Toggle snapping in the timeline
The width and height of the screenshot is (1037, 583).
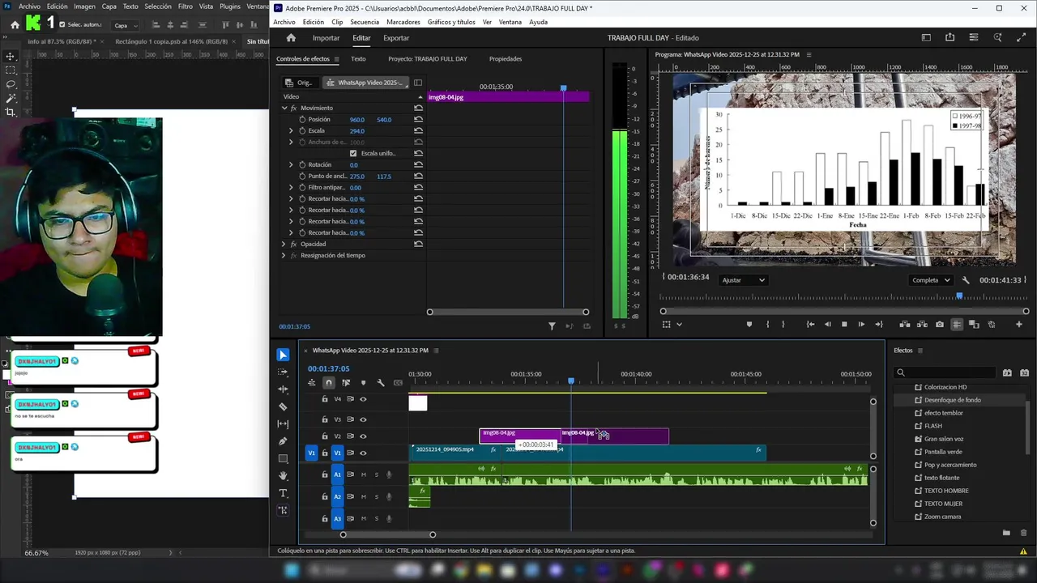[x=328, y=382]
